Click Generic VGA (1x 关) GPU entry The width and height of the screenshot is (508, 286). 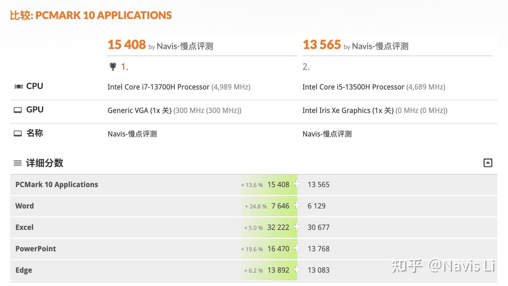click(x=139, y=111)
